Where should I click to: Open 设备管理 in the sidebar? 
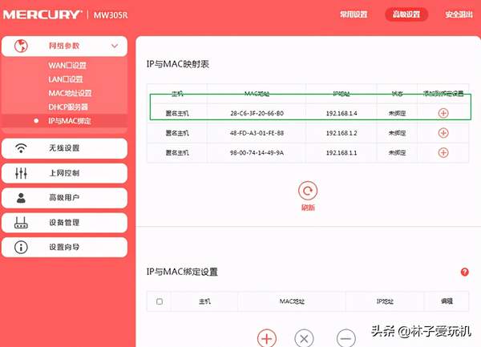click(64, 222)
